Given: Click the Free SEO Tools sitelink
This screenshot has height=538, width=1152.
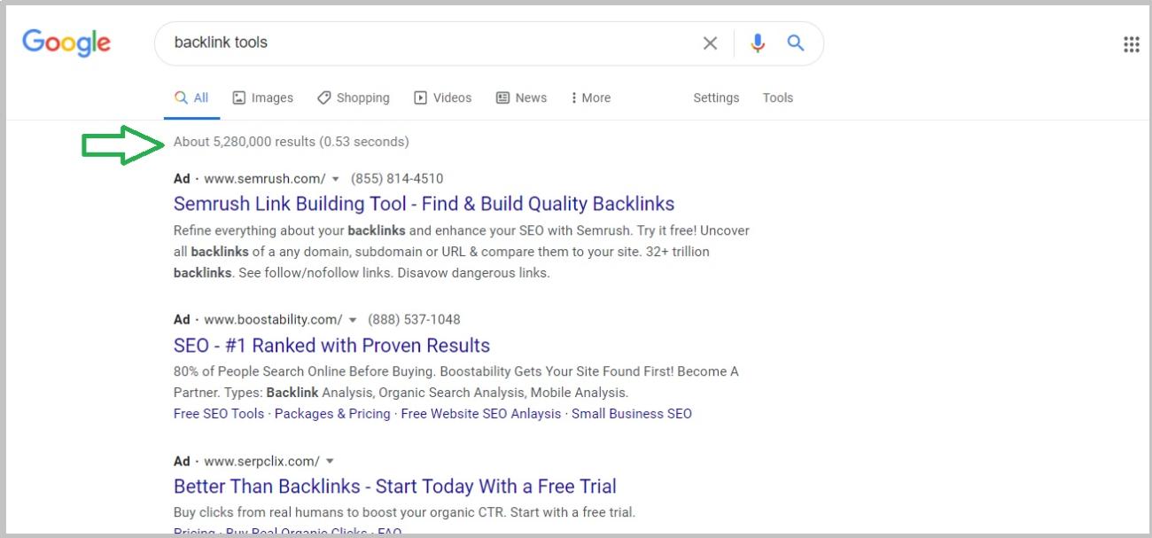Looking at the screenshot, I should point(219,414).
